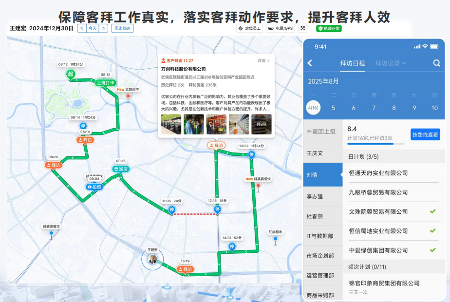Open search via the magnifier in 拜访日程 header
This screenshot has width=450, height=302.
[436, 63]
